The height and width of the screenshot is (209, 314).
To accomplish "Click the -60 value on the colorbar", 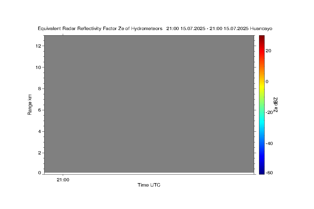I will point(269,173).
